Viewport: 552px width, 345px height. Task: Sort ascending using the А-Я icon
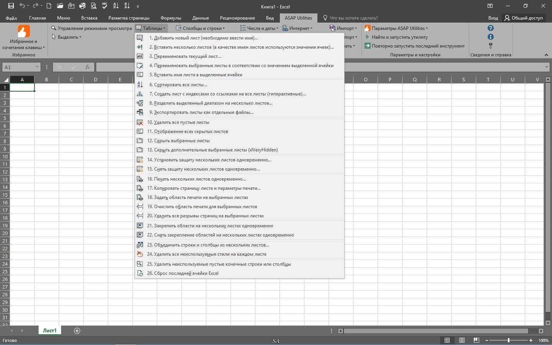pyautogui.click(x=116, y=6)
